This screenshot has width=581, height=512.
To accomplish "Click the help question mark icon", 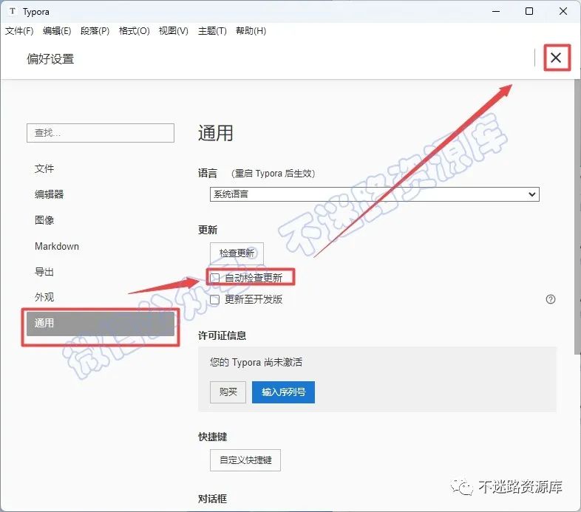I will (x=551, y=299).
